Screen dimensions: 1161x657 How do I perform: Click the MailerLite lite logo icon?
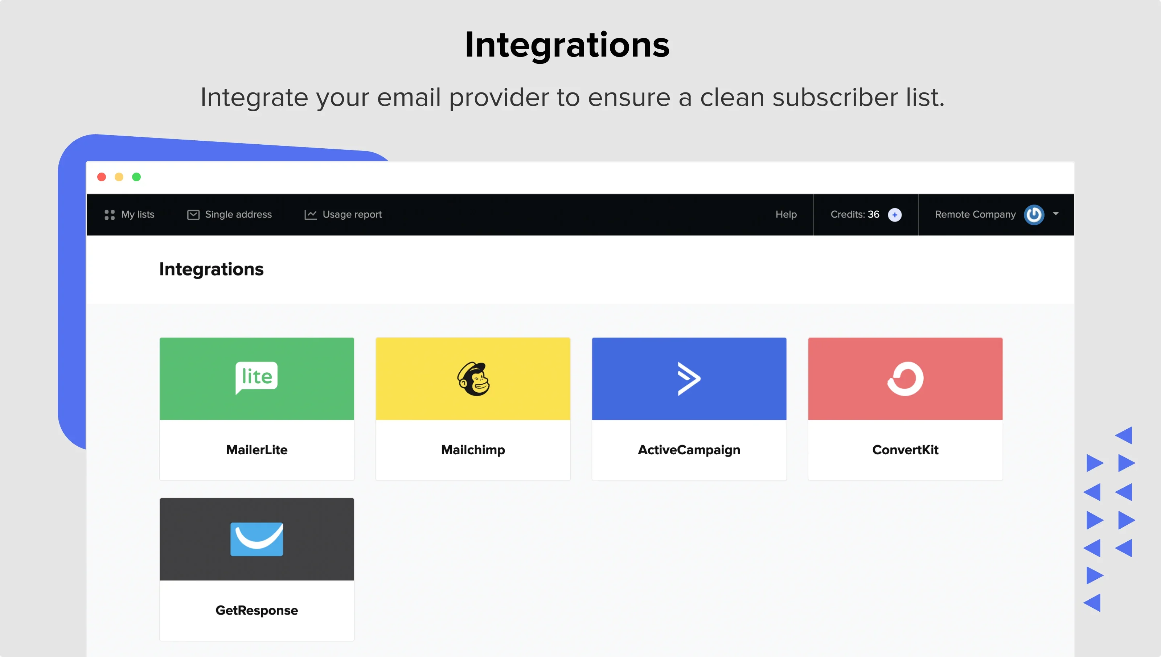[257, 377]
